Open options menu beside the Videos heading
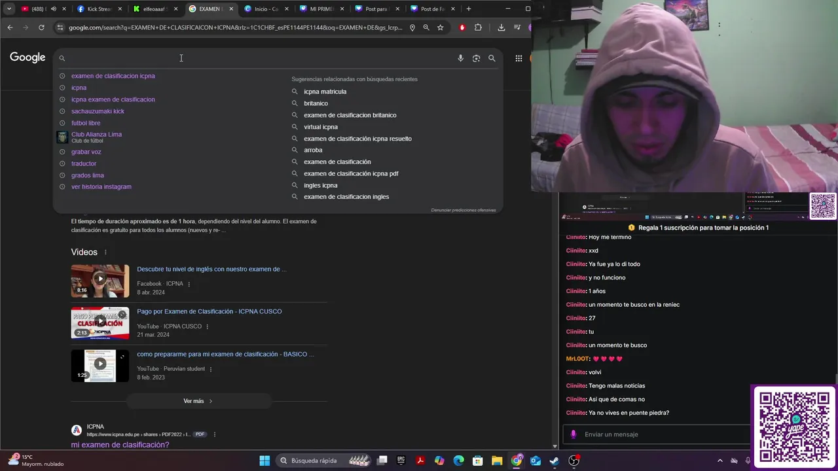This screenshot has width=838, height=471. tap(105, 253)
